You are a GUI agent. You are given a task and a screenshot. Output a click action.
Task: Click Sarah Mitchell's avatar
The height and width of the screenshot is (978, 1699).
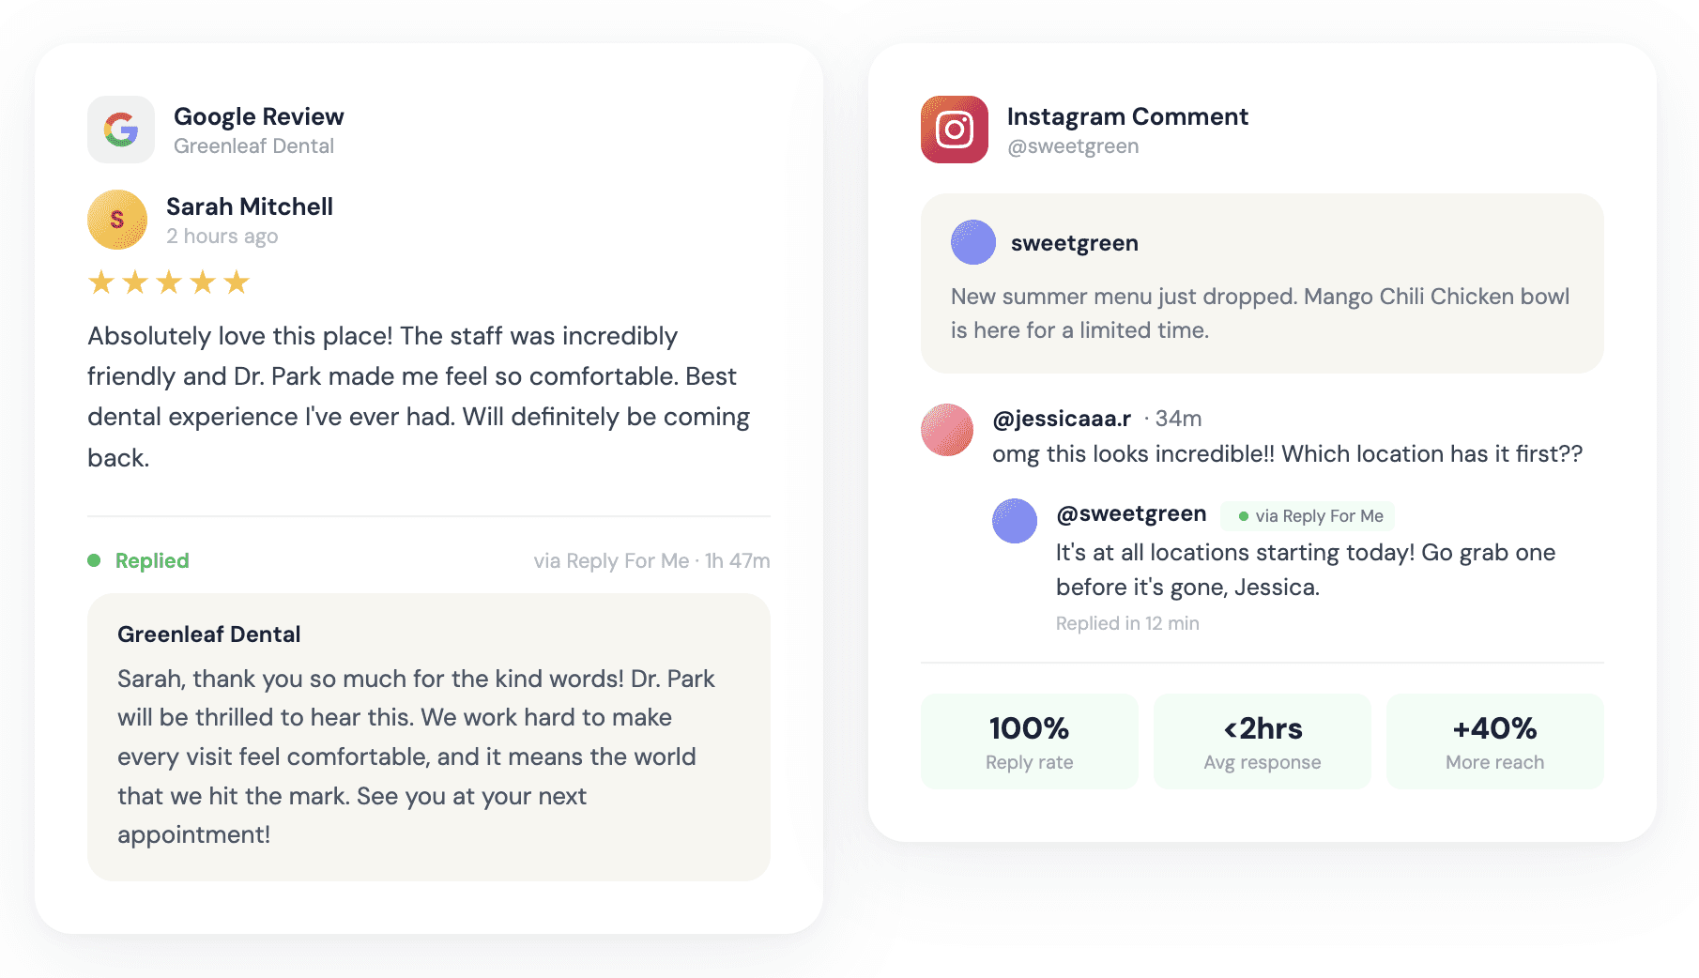(x=116, y=219)
